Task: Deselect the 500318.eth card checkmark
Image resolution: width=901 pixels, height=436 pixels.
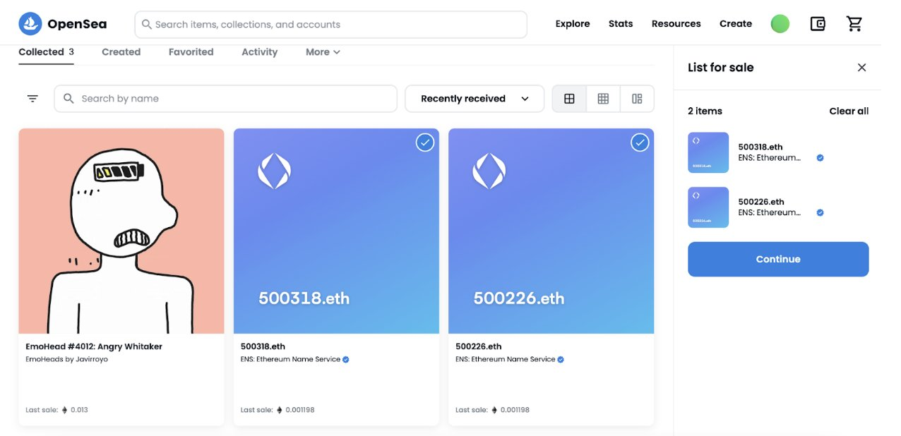Action: (x=424, y=143)
